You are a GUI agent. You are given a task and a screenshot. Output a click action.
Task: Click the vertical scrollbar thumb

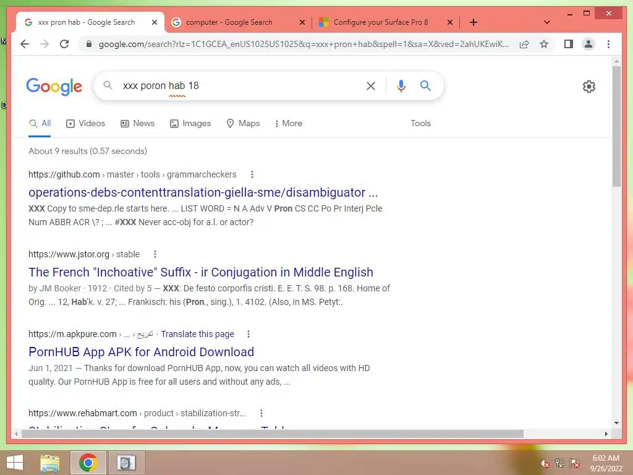coord(616,126)
